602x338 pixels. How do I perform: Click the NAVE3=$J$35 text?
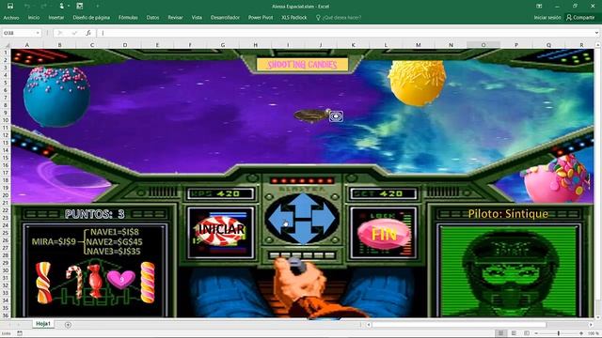pos(113,252)
